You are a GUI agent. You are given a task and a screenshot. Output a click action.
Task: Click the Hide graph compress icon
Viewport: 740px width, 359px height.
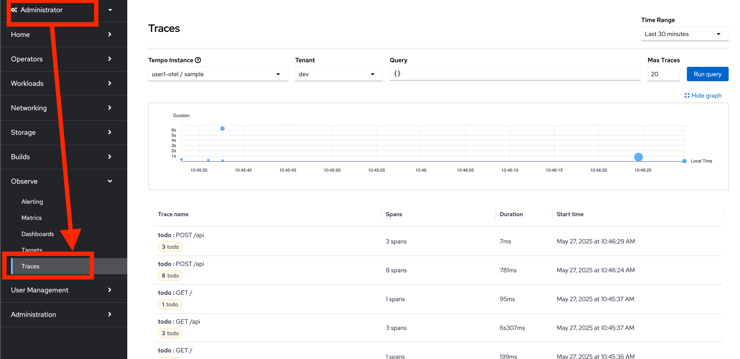pos(687,96)
